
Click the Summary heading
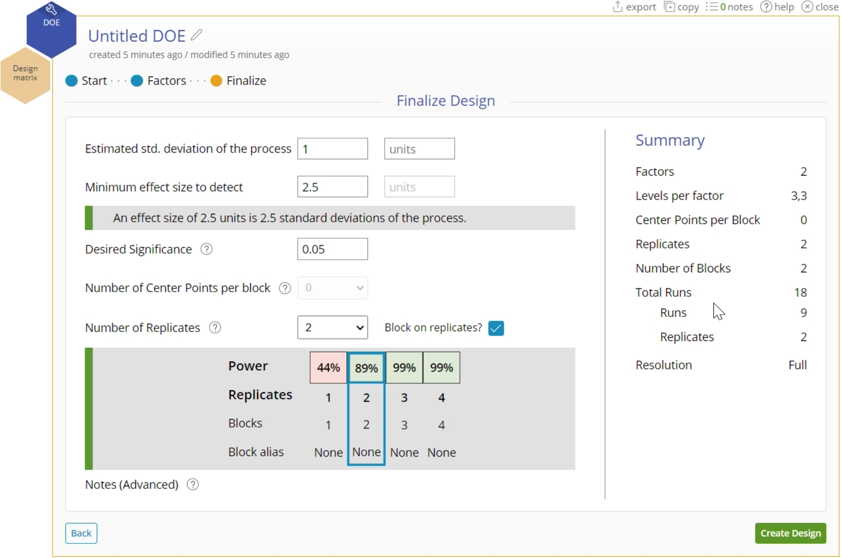(670, 140)
